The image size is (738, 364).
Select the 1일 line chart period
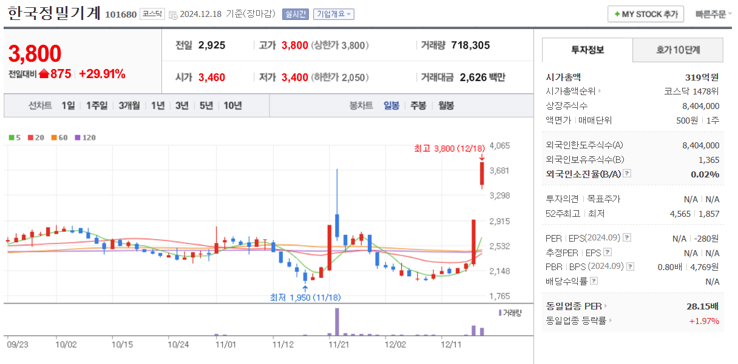click(x=68, y=105)
